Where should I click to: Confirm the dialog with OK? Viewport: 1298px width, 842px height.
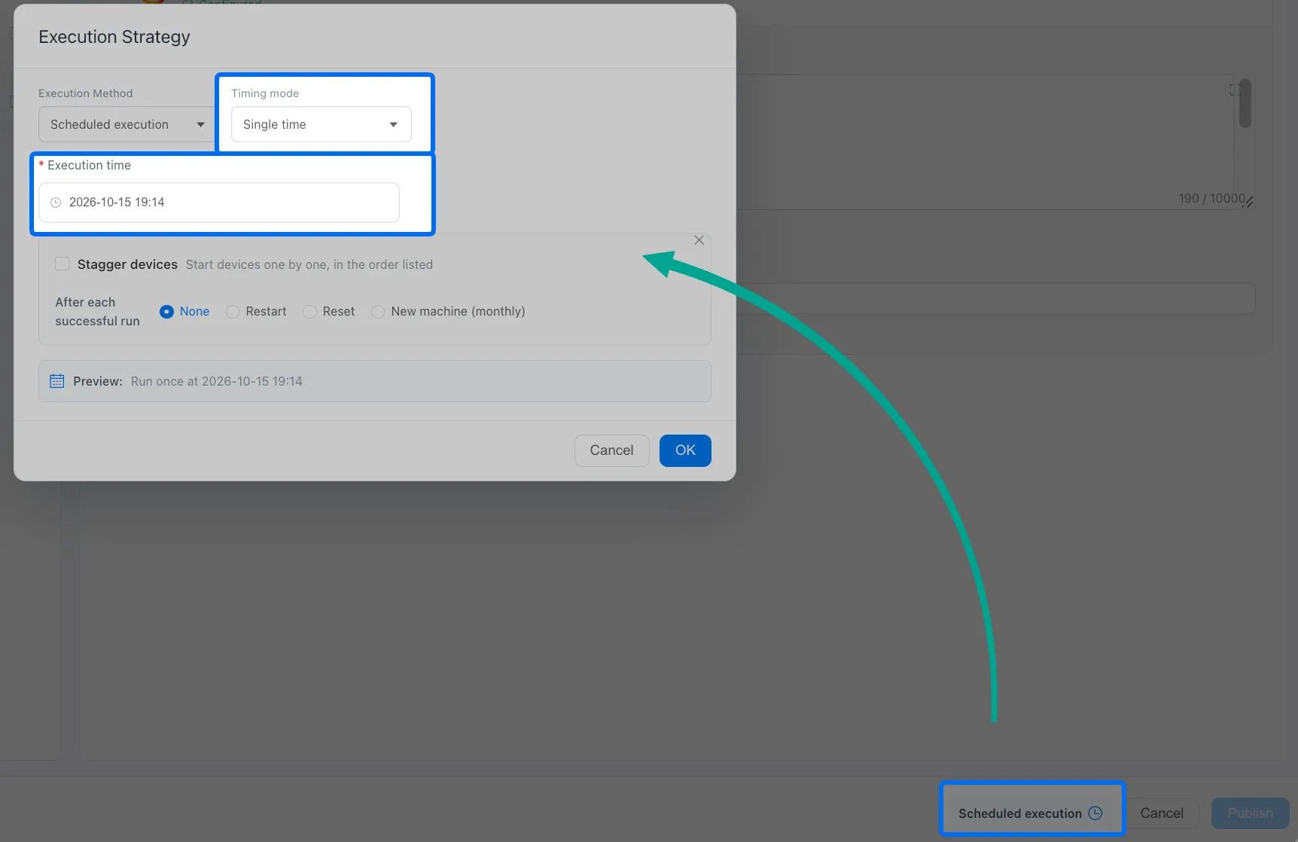[x=685, y=450]
